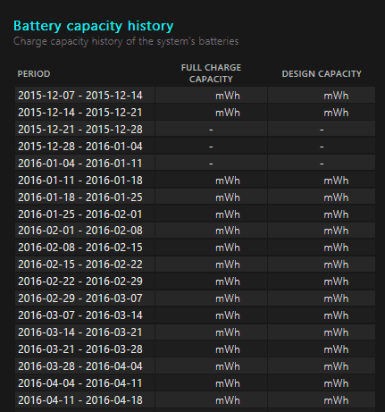This screenshot has height=412, width=385.
Task: Select period 2016-03-07 - 2016-03-14
Action: coord(80,315)
